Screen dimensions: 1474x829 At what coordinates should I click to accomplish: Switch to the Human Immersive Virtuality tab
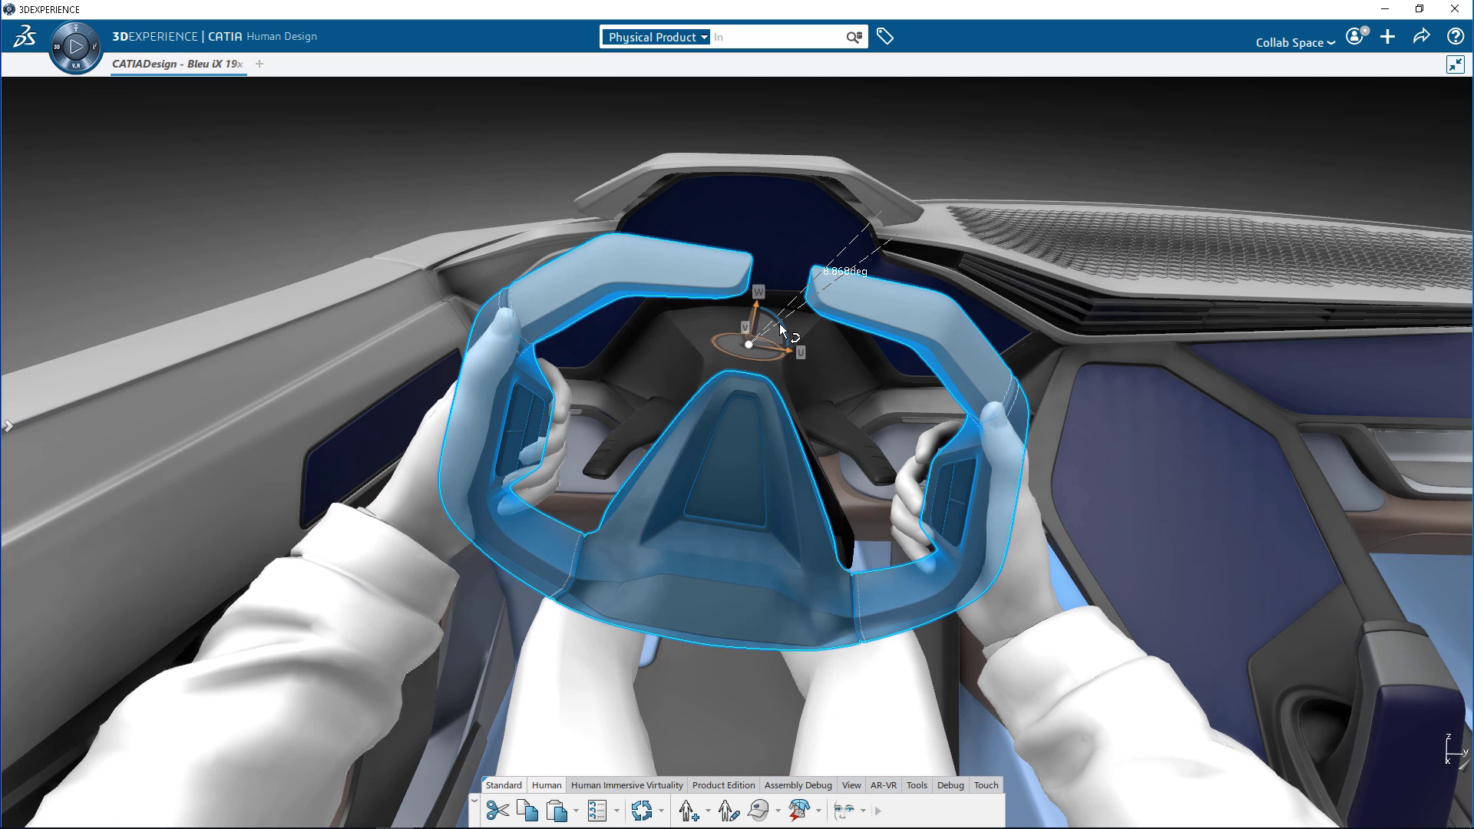coord(626,785)
